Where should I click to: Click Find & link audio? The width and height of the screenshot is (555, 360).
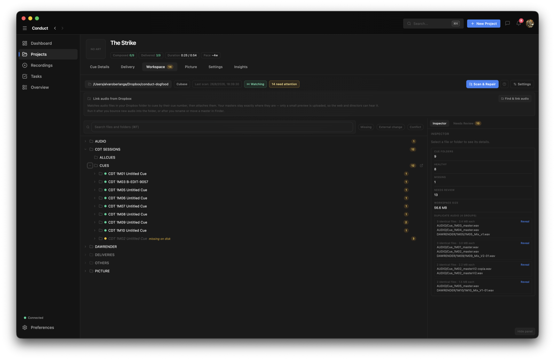click(515, 99)
